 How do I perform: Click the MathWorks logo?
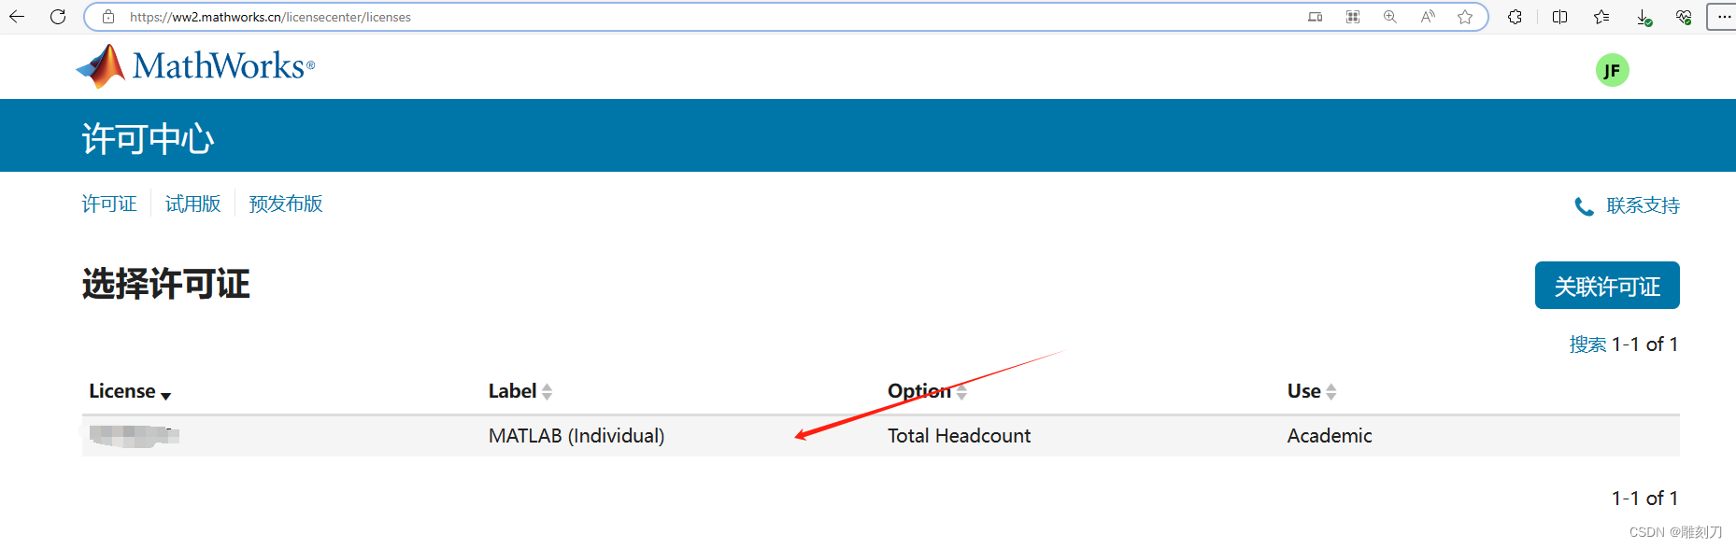pos(195,66)
